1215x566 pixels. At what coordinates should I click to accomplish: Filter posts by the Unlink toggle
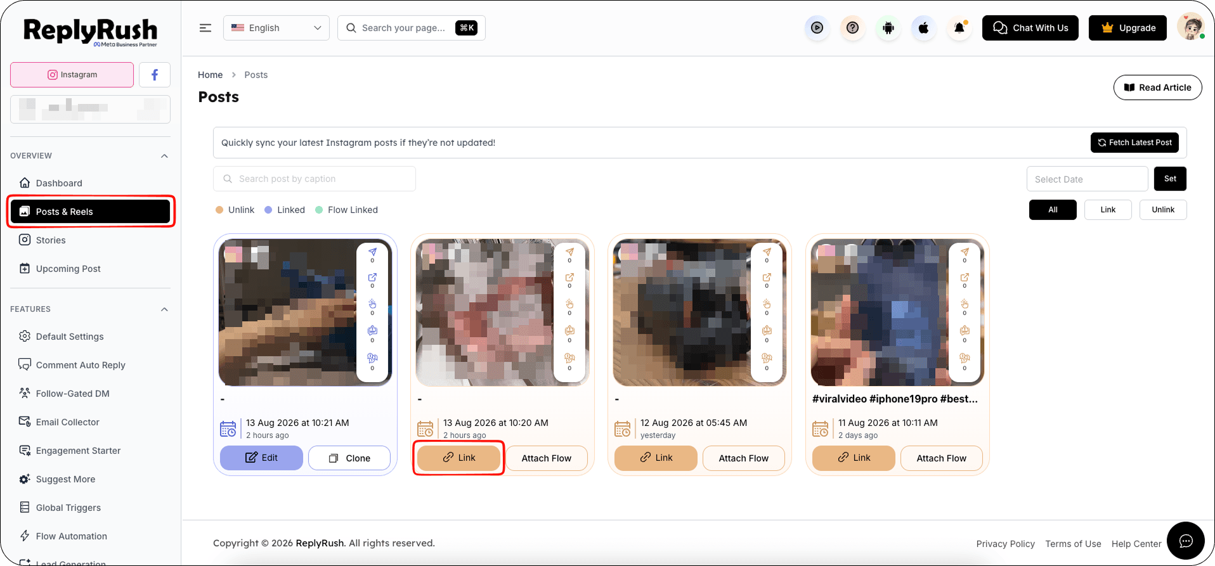(1163, 210)
